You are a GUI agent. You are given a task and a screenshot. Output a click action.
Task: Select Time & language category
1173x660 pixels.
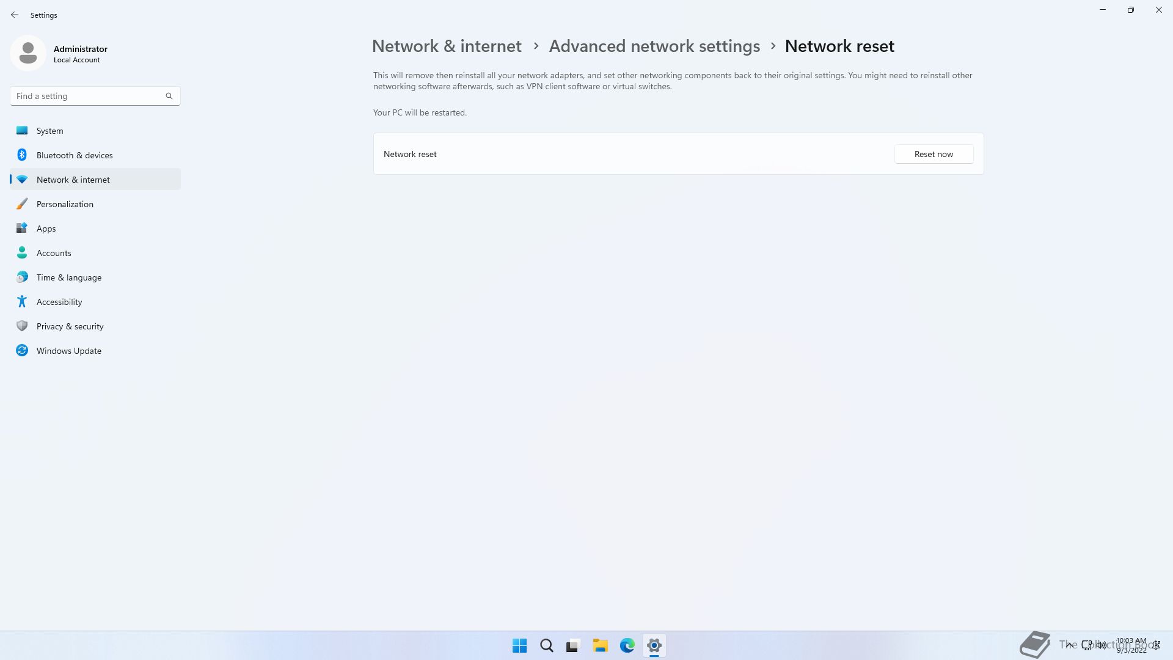pos(95,277)
